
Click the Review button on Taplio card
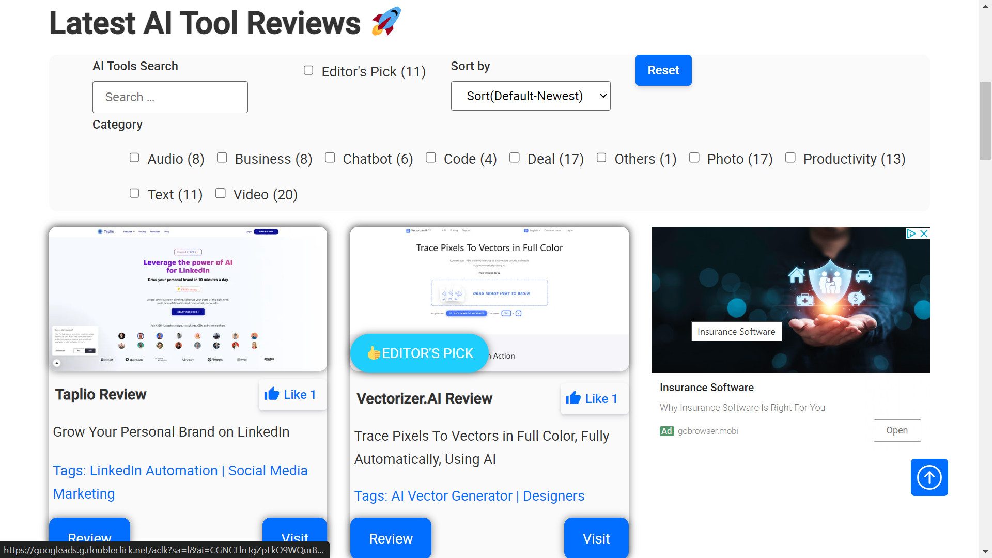point(89,530)
